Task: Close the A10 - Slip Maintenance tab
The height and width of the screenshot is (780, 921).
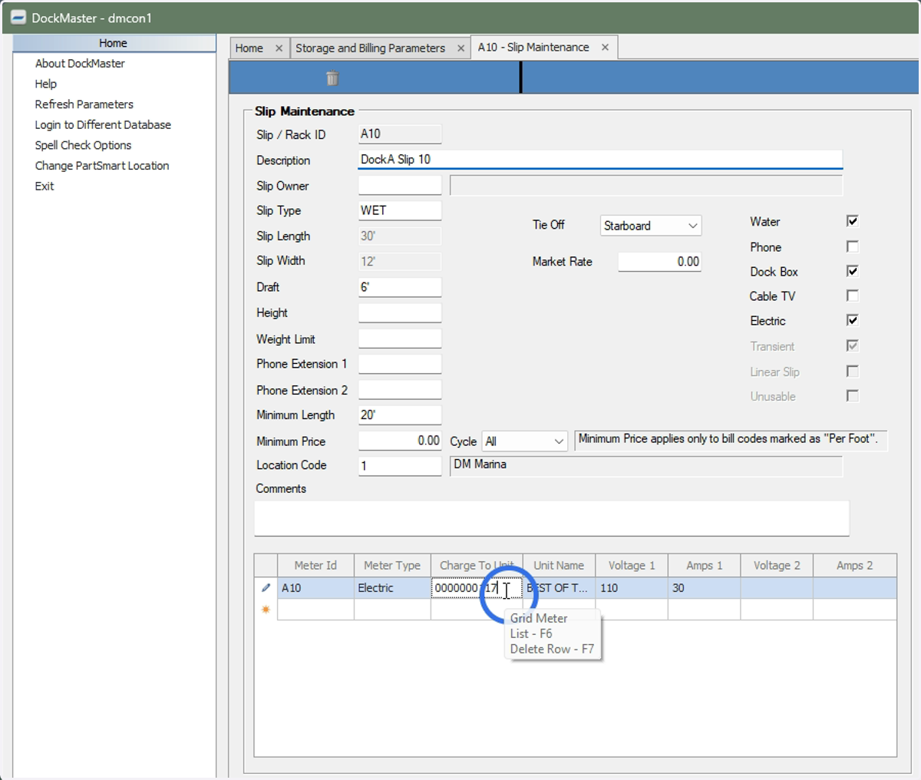Action: tap(605, 48)
